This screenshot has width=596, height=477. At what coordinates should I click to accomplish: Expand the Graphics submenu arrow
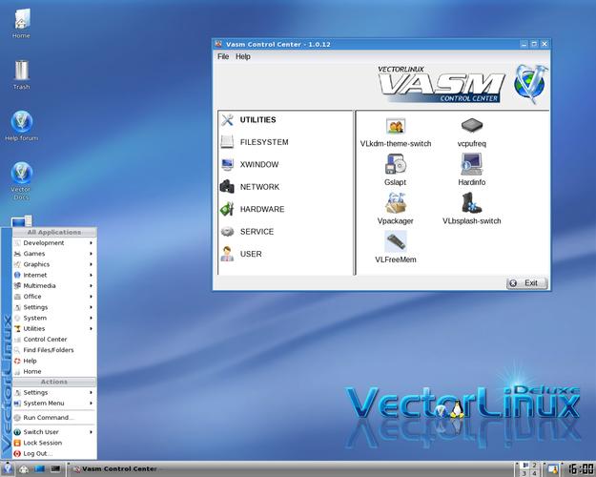click(x=92, y=264)
